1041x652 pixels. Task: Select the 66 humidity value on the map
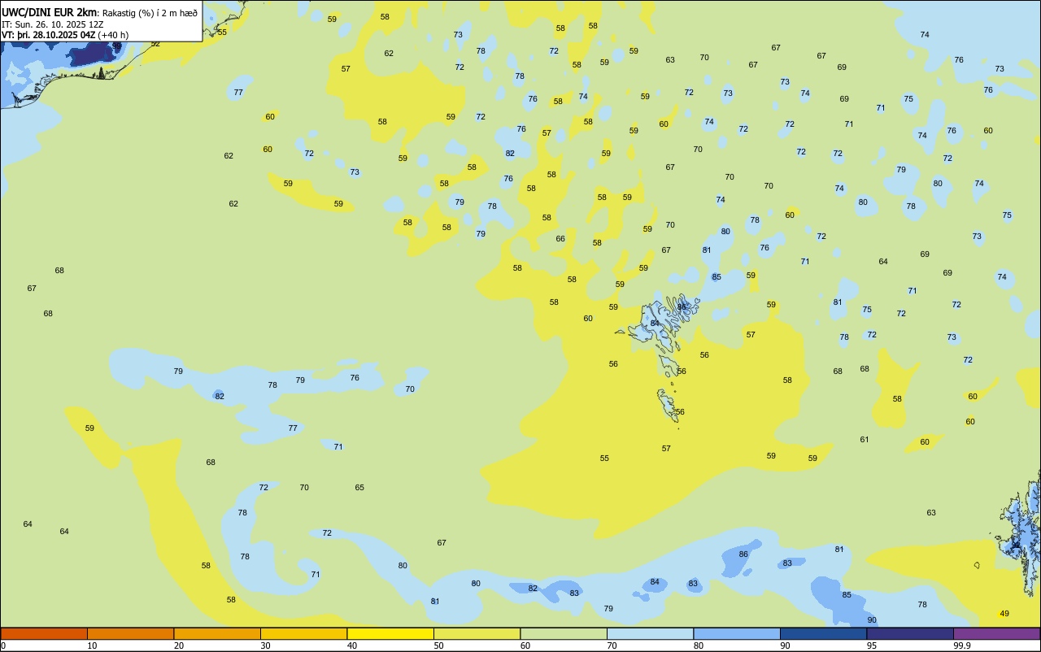[x=560, y=239]
